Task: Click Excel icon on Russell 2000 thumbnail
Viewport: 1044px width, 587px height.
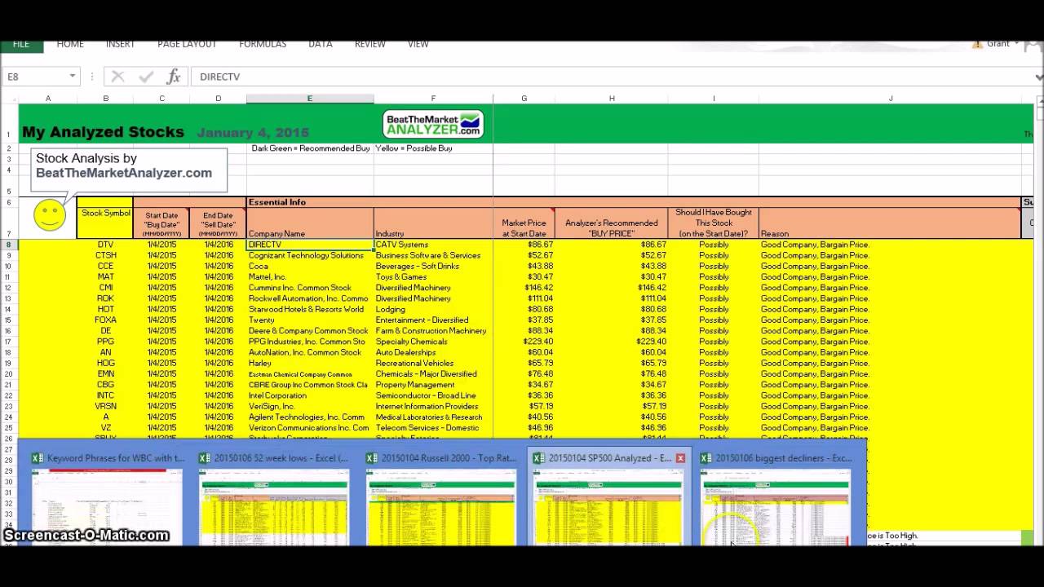Action: (371, 458)
